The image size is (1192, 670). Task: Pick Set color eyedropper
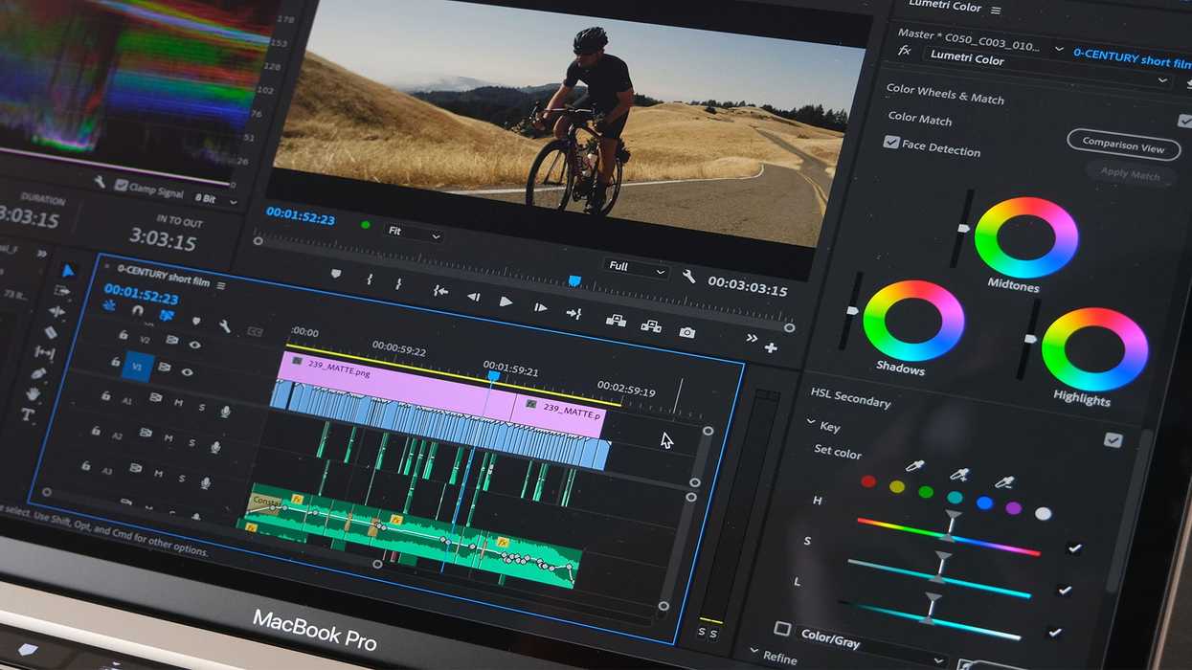(x=914, y=466)
